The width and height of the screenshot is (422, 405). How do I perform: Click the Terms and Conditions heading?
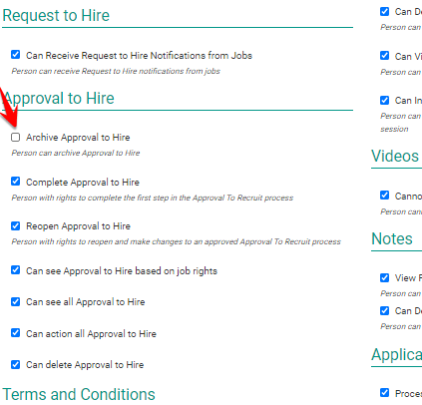coord(79,394)
